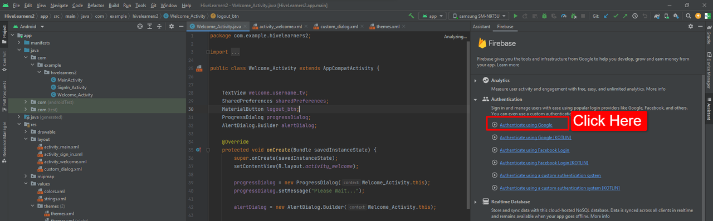
Task: Open the Git menu
Action: (x=154, y=5)
